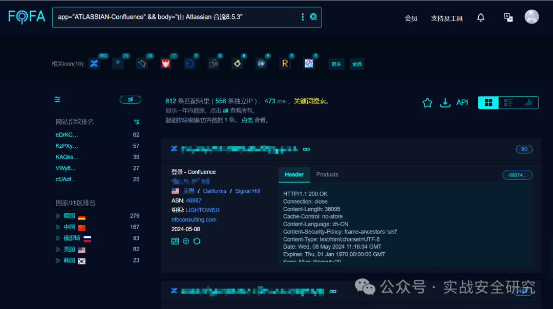Screen dimensions: 553x309
Task: Open ASN 46887 link
Action: click(x=194, y=201)
